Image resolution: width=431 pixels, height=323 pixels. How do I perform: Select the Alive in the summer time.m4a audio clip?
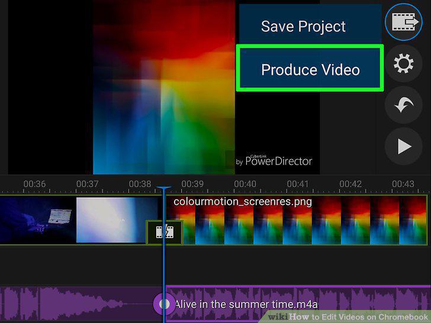pos(298,304)
